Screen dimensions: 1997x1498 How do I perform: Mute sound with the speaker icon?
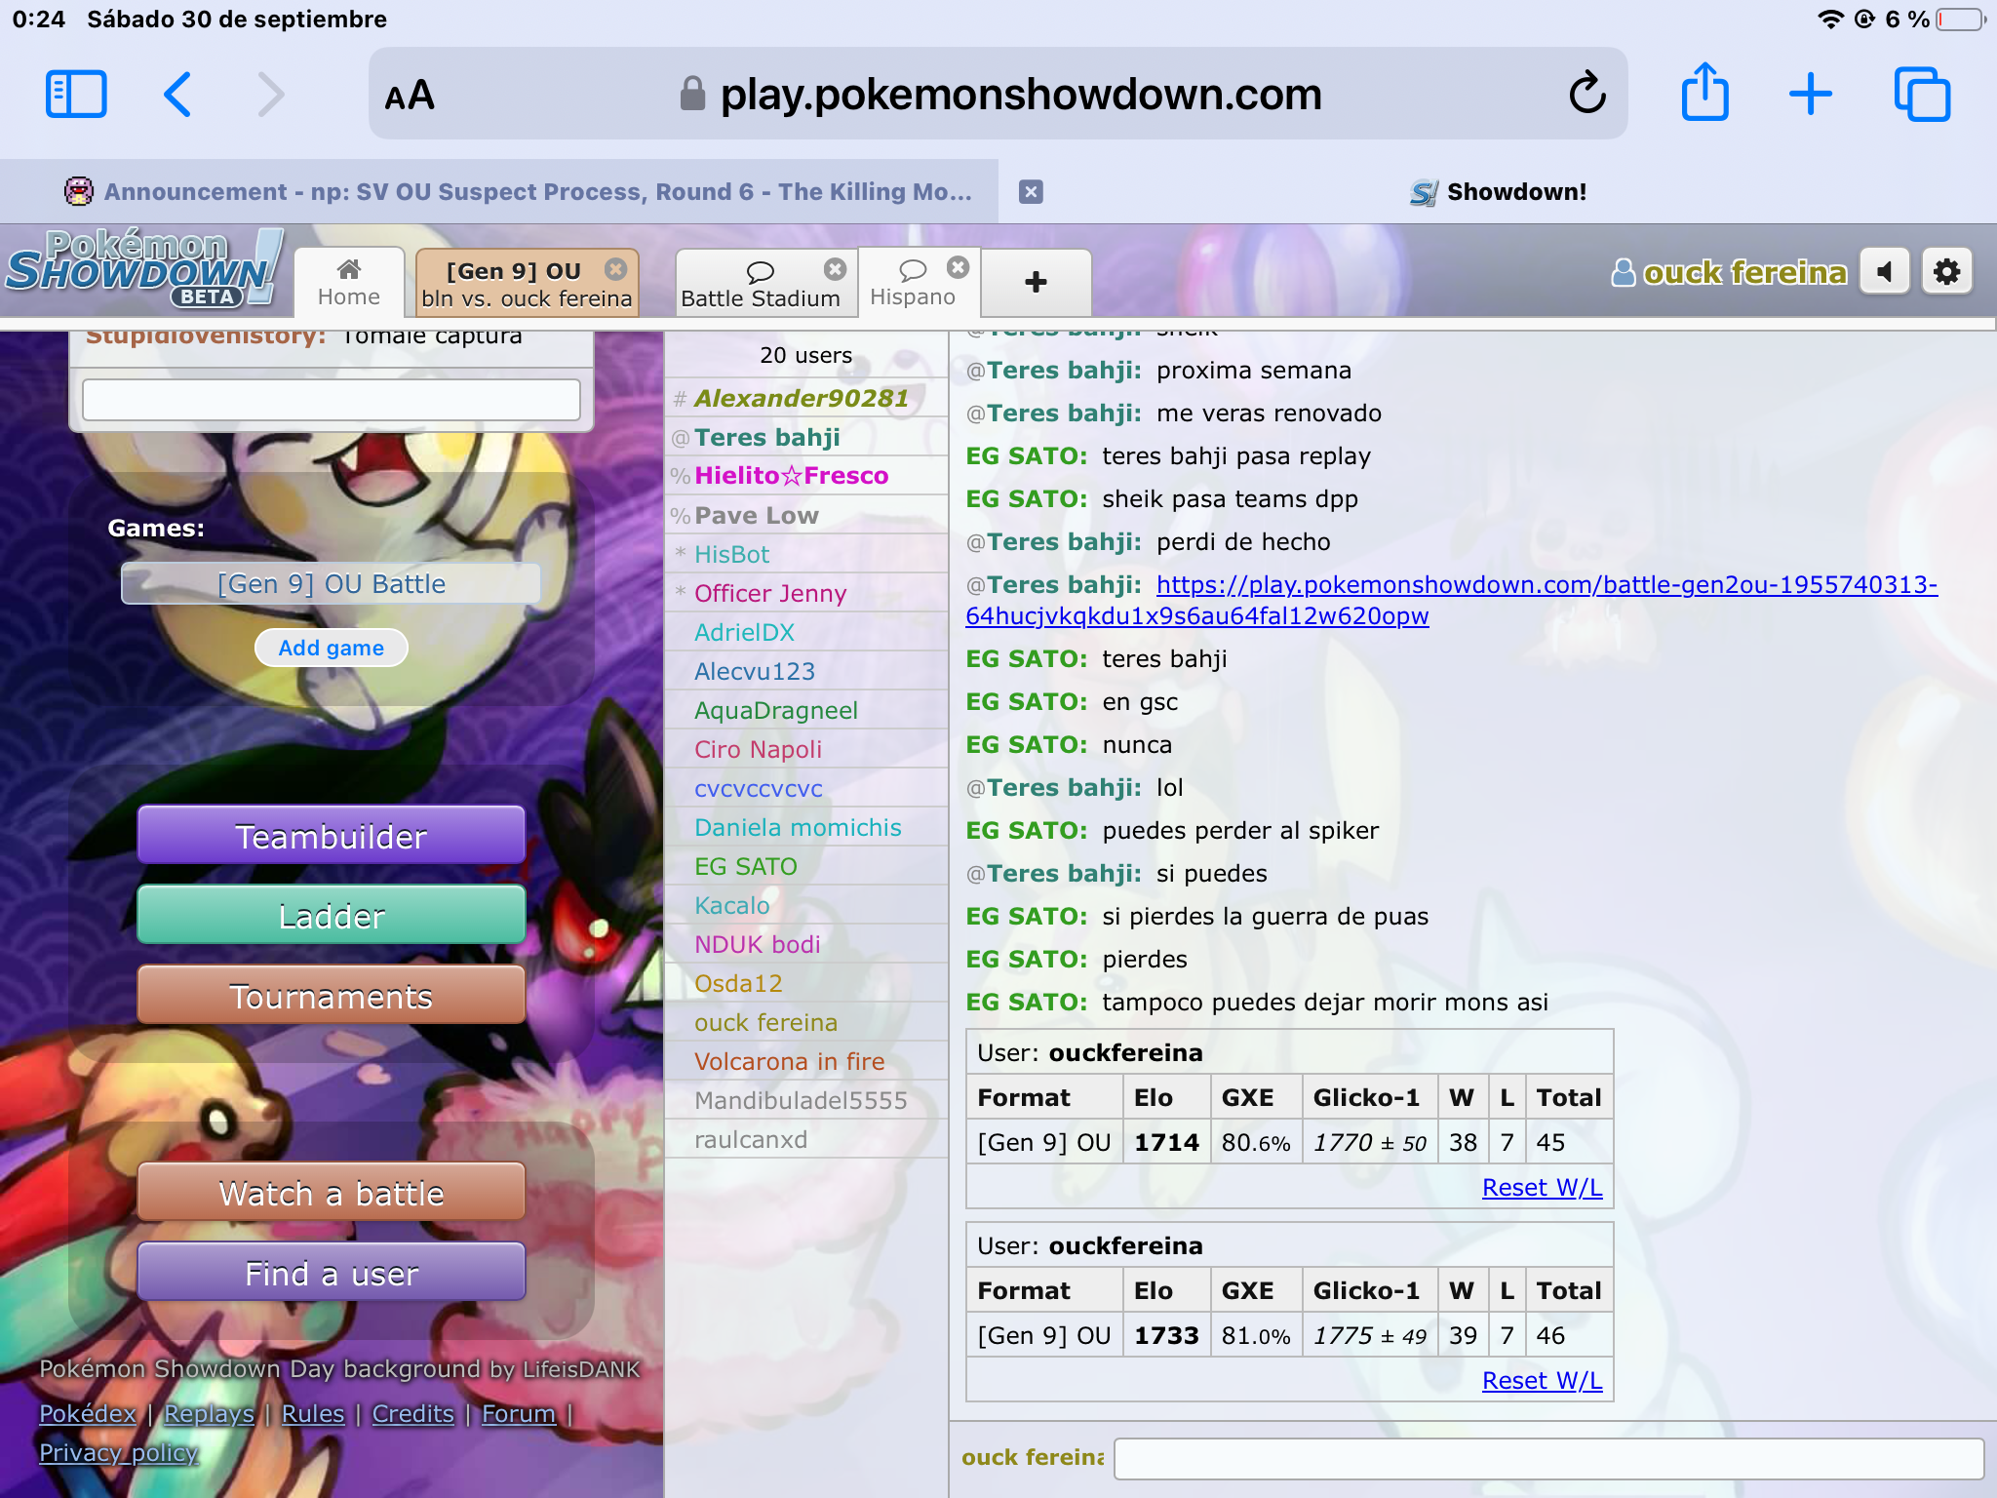tap(1884, 272)
